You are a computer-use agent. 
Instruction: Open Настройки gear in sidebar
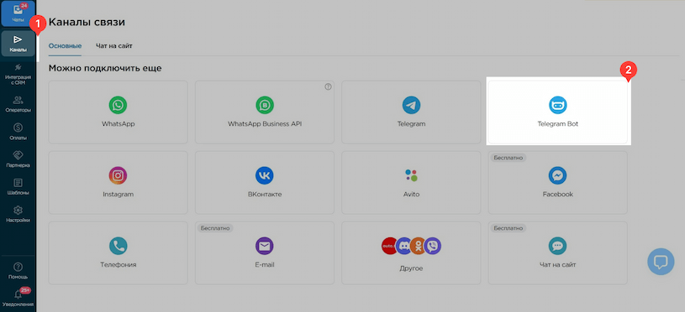click(x=18, y=214)
